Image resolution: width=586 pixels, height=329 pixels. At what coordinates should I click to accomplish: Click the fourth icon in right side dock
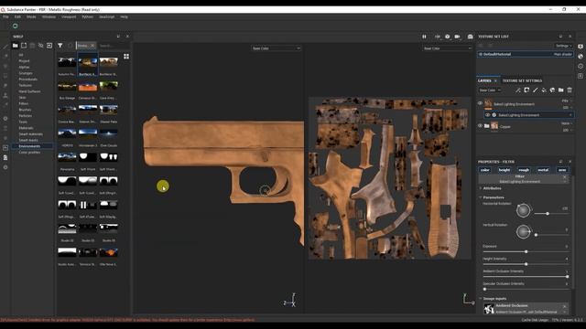click(x=581, y=76)
